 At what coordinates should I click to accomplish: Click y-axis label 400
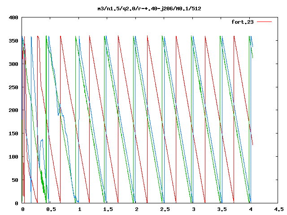click(x=13, y=17)
